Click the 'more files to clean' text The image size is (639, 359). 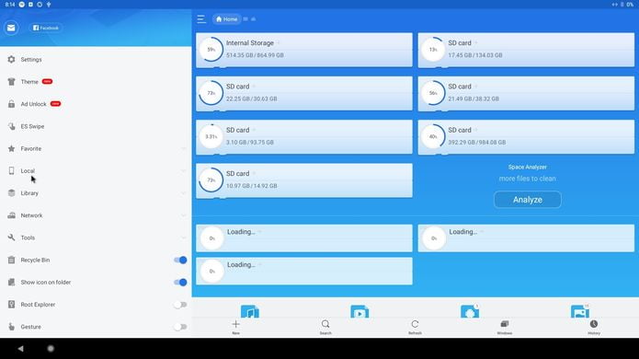click(528, 179)
